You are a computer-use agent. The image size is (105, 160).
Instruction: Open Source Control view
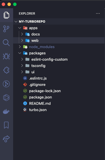pyautogui.click(x=6, y=29)
